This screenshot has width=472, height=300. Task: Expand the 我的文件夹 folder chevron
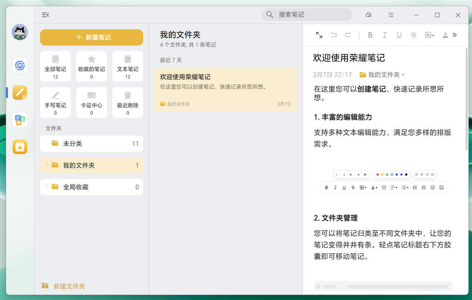pyautogui.click(x=46, y=165)
